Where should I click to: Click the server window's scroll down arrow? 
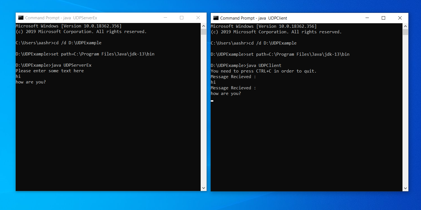tap(204, 188)
